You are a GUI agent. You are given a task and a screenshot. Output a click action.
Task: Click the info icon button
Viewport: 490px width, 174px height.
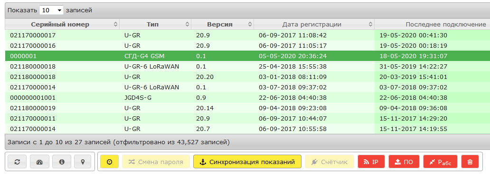(x=62, y=162)
